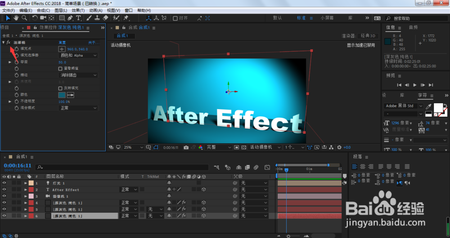The width and height of the screenshot is (450, 238).
Task: Open the Graph Editor in timeline
Action: tap(267, 167)
